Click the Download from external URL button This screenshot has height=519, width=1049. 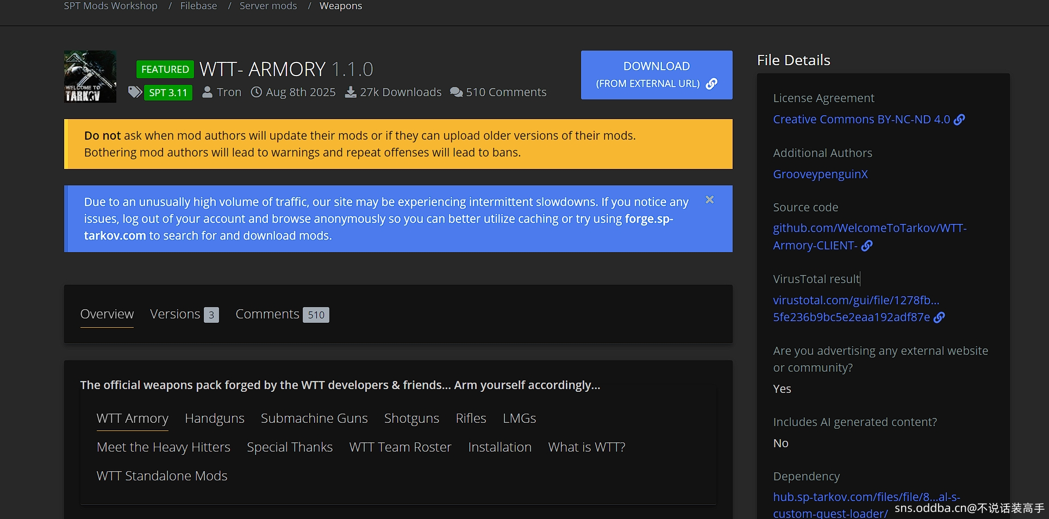coord(657,75)
